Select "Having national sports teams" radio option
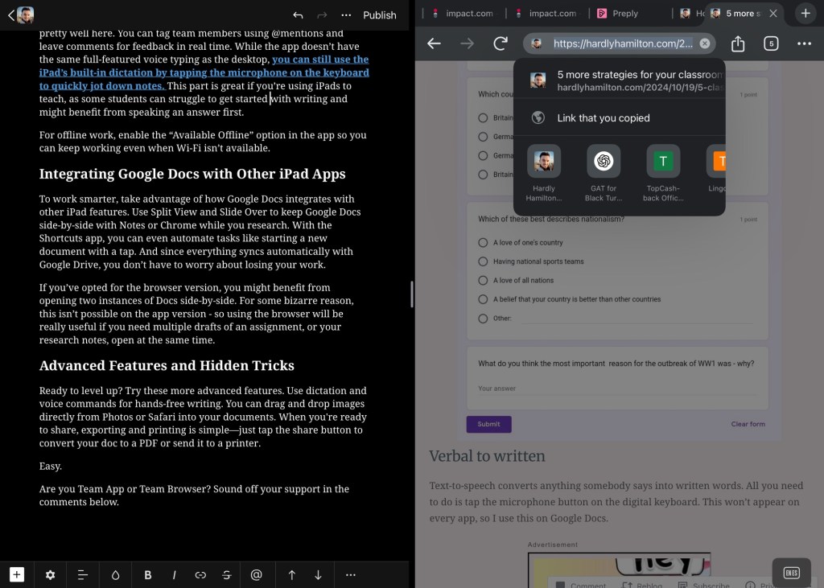 pyautogui.click(x=483, y=261)
